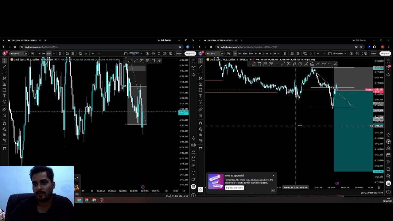Click the replay rewind icon in right window toolbar

[x=311, y=54]
